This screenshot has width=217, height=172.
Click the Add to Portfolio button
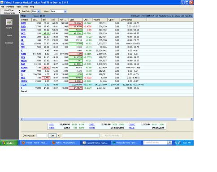coord(112,136)
